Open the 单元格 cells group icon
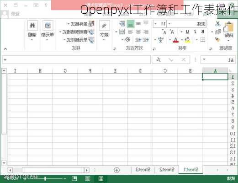 (48, 26)
